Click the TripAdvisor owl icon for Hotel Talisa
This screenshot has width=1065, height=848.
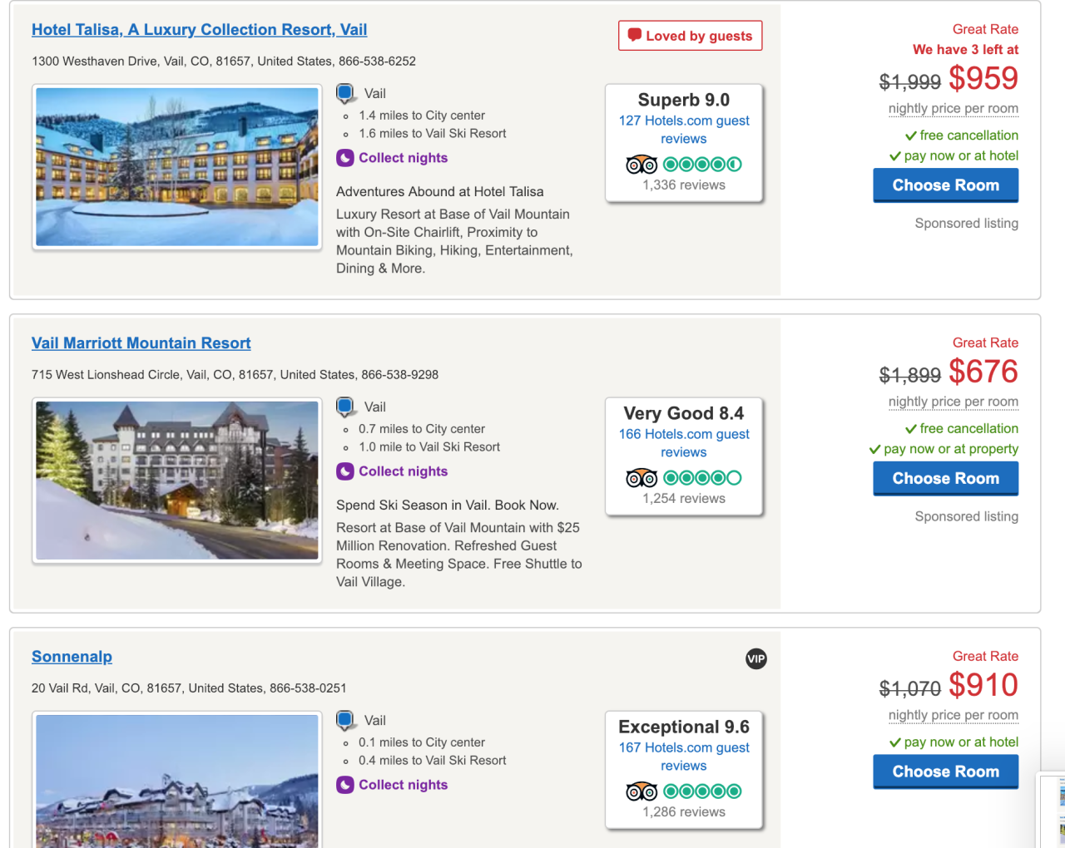641,164
